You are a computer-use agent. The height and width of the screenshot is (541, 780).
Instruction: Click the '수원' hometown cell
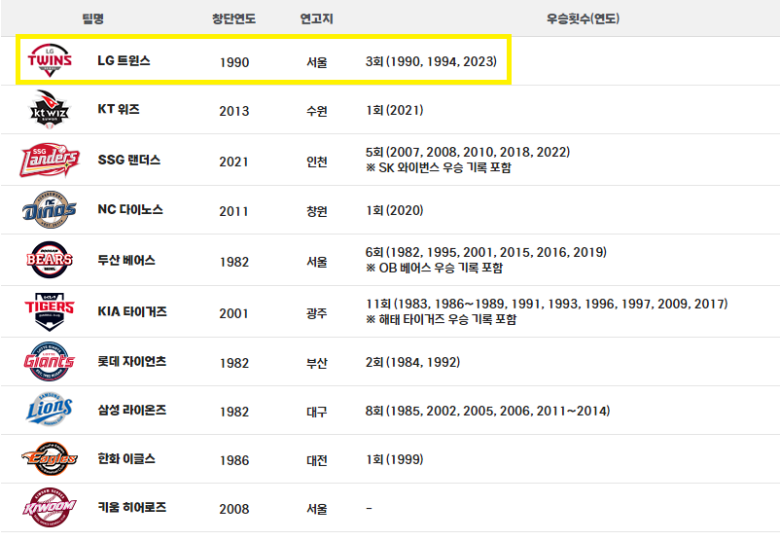click(316, 111)
